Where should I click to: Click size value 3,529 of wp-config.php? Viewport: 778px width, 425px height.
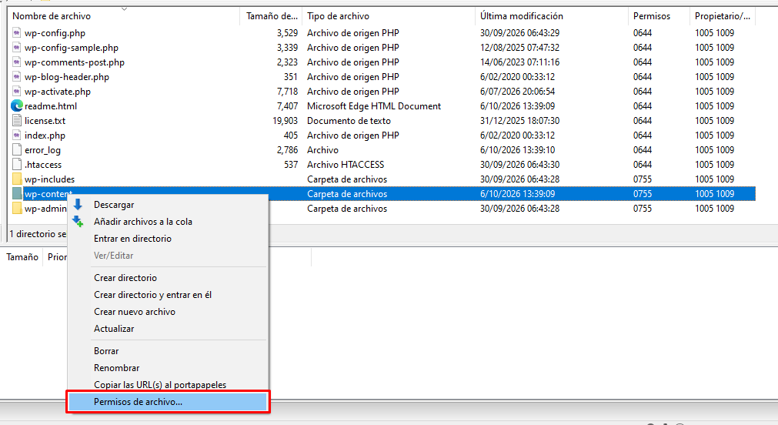[x=287, y=33]
